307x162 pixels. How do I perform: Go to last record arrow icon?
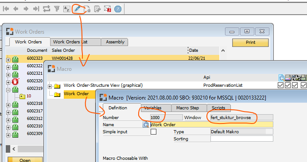(36, 9)
